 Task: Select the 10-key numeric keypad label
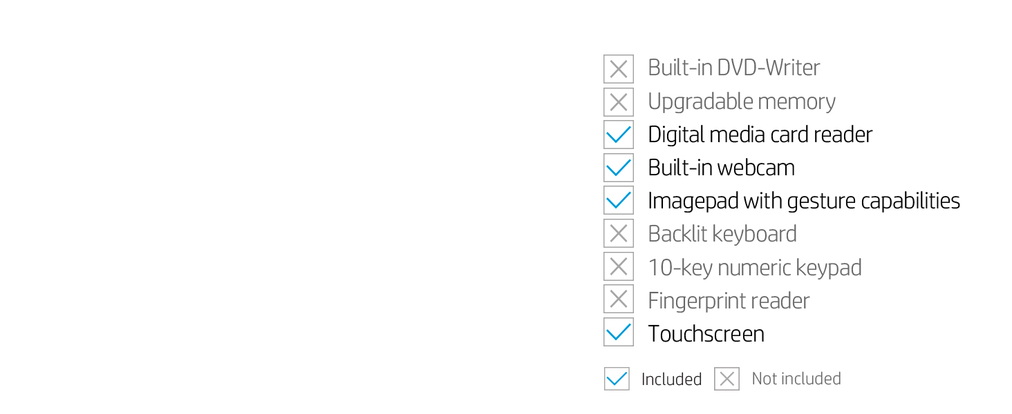pos(754,267)
